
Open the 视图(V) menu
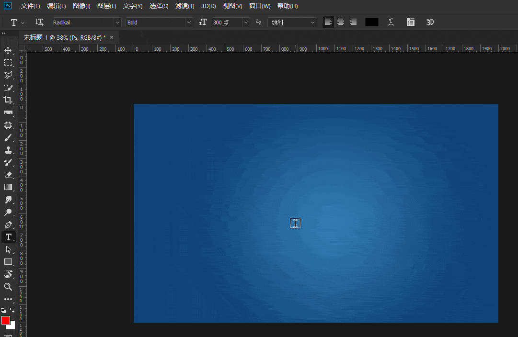pyautogui.click(x=232, y=6)
